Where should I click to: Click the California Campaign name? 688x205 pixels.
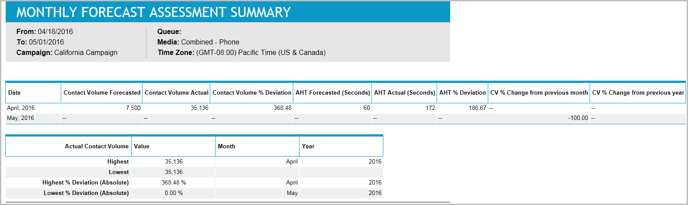86,52
